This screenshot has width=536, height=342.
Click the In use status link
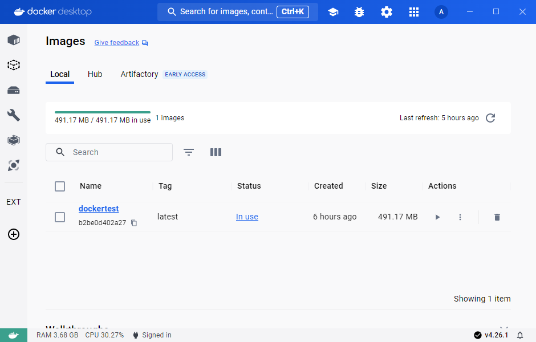click(247, 217)
